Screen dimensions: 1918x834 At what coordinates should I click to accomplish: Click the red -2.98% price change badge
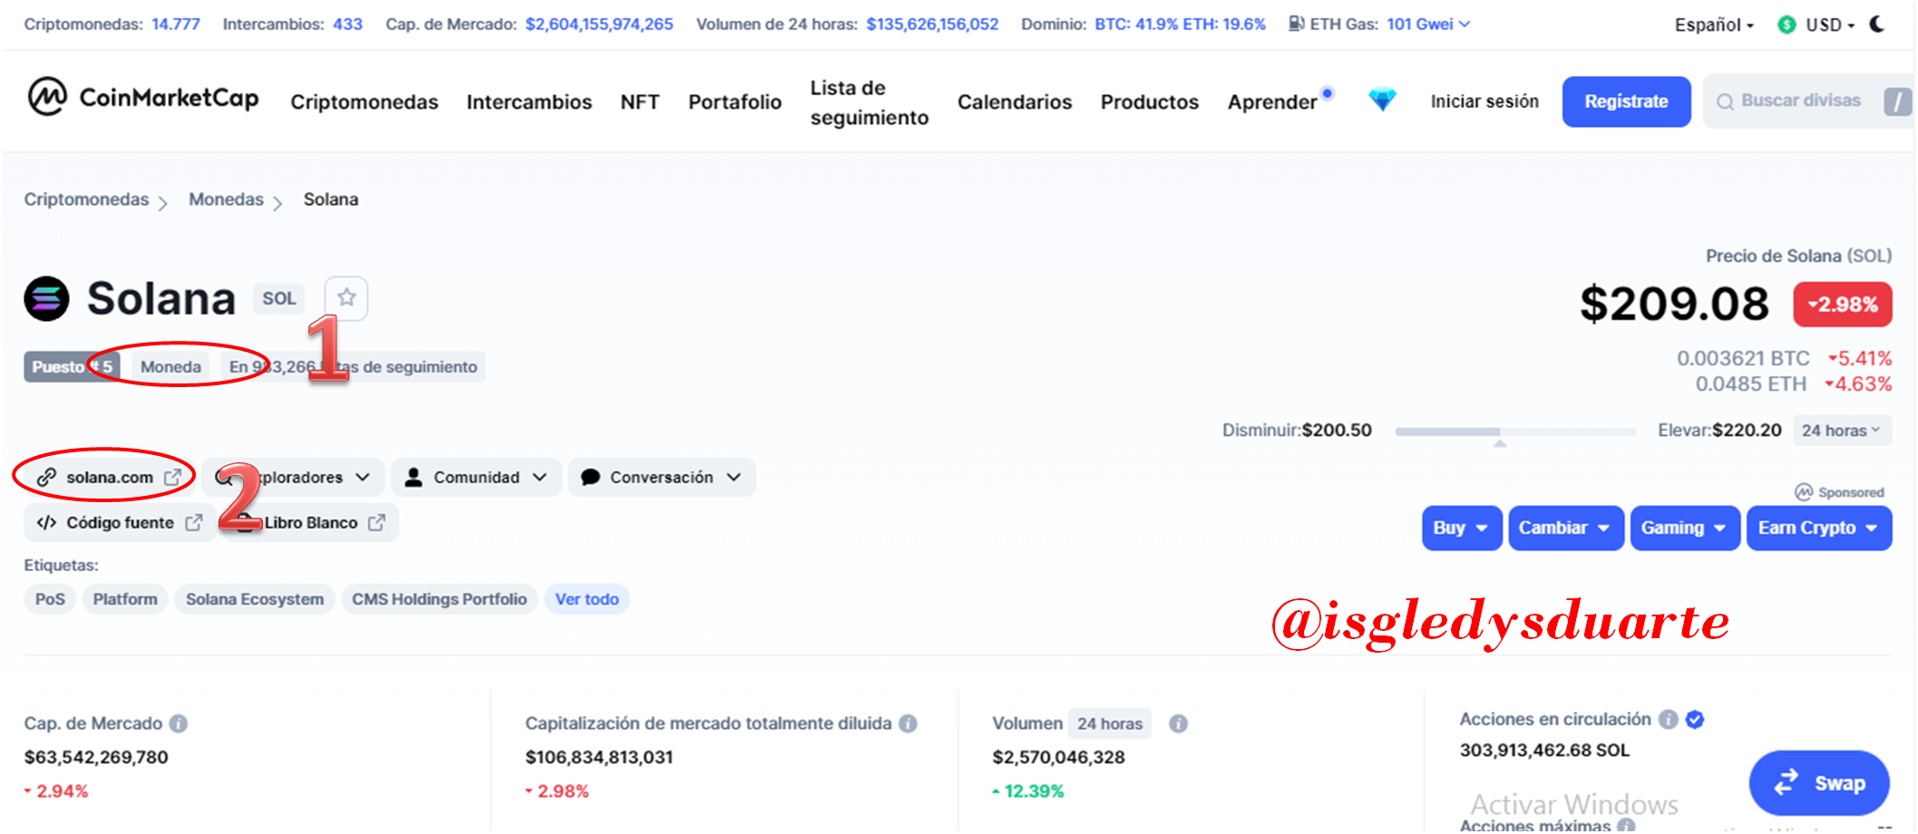click(1842, 305)
